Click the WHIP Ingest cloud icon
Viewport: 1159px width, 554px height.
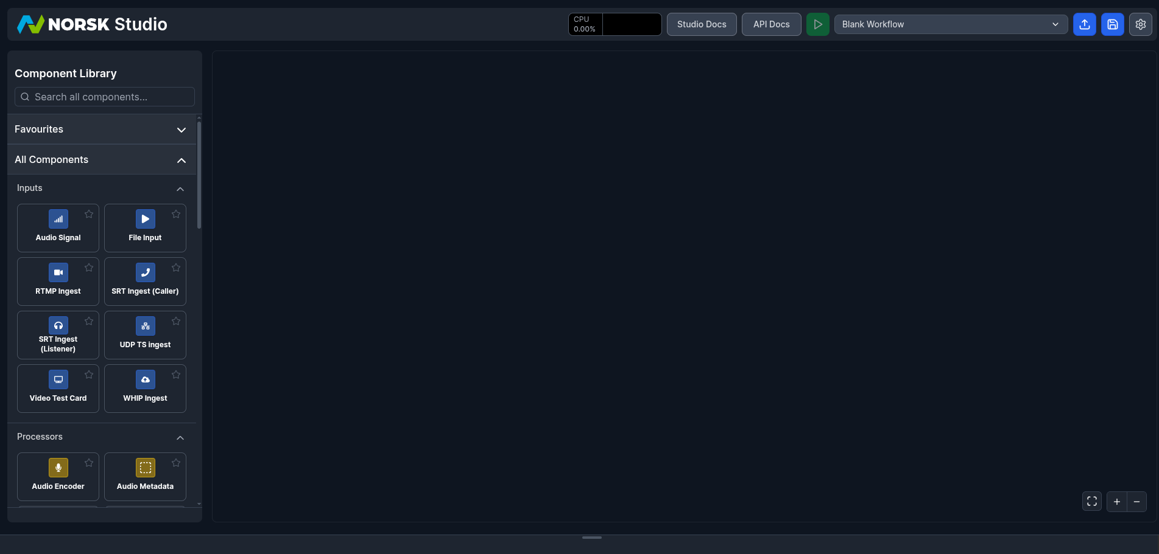pyautogui.click(x=146, y=379)
